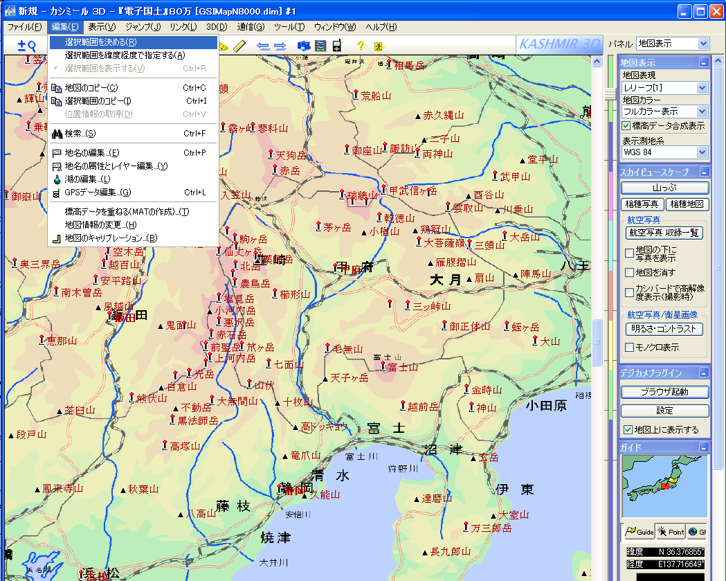Click the 富士山 summit marker icon

[383, 366]
